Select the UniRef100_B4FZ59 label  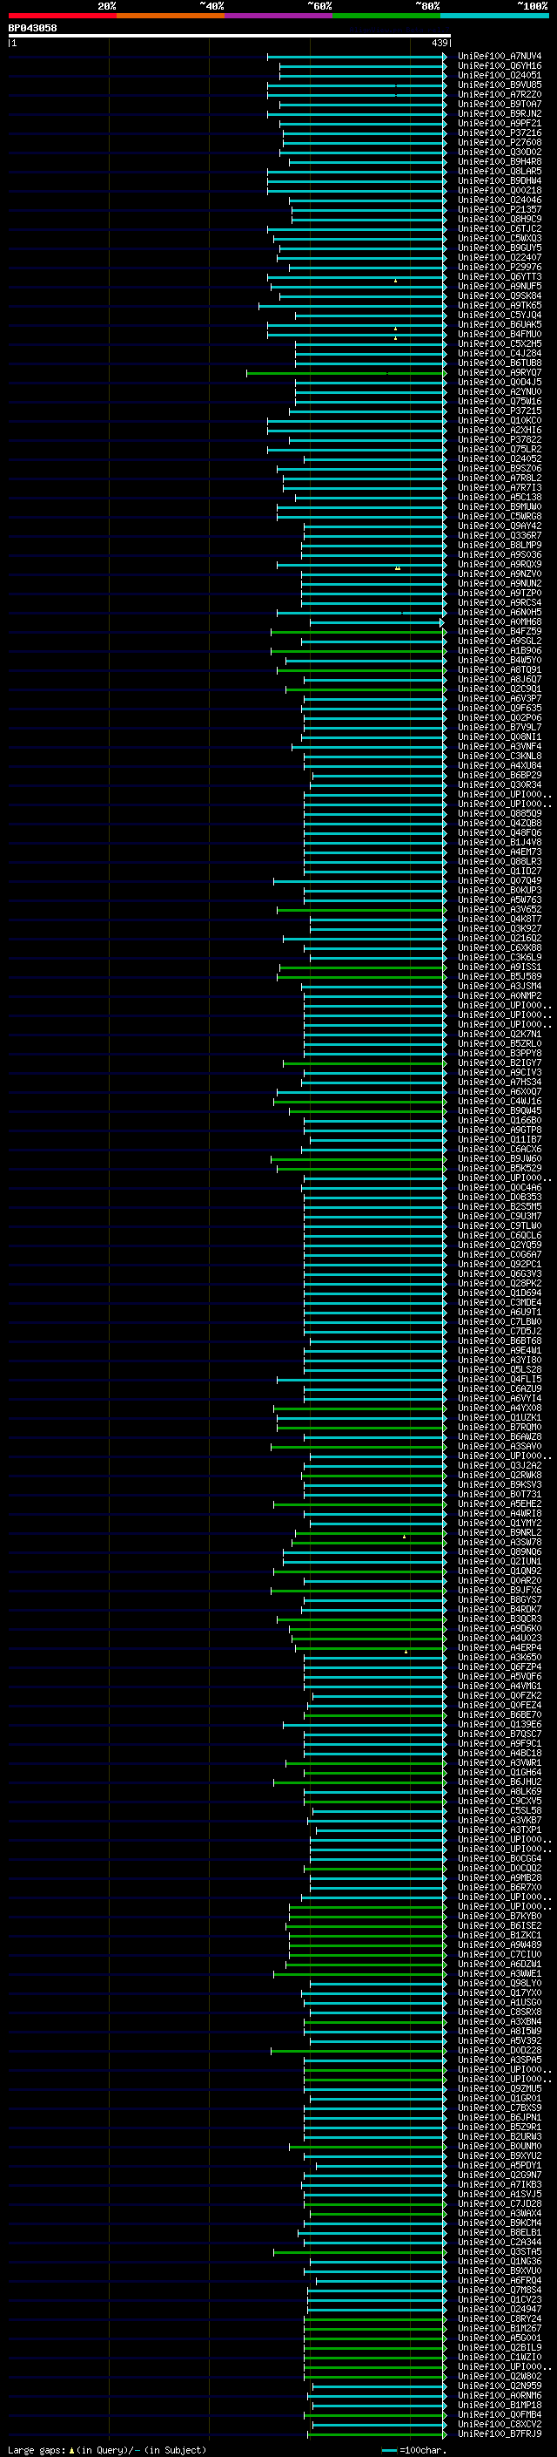point(500,631)
